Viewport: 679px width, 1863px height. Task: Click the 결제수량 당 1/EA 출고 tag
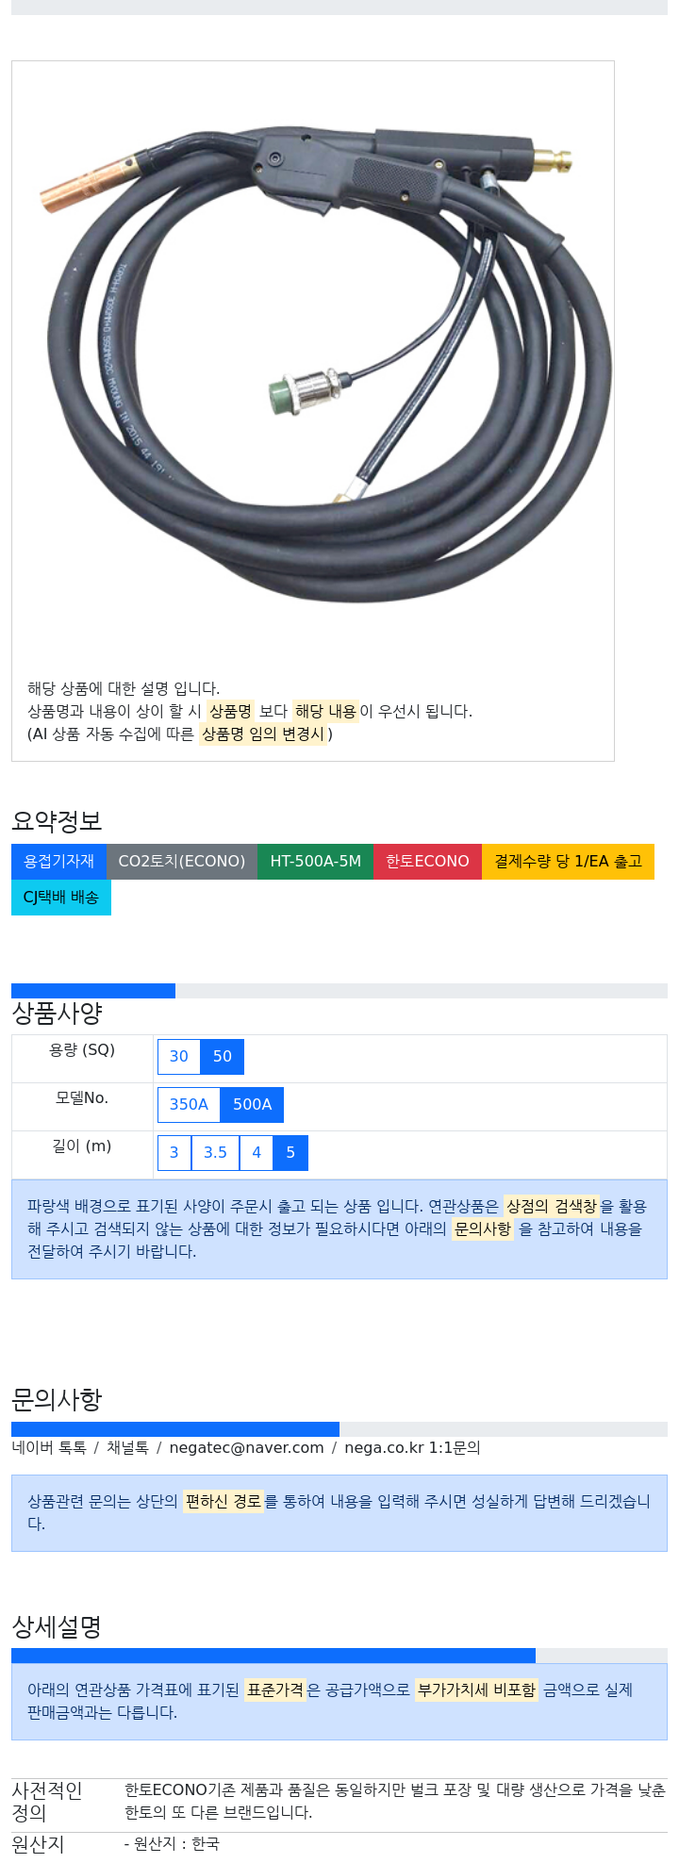[568, 861]
